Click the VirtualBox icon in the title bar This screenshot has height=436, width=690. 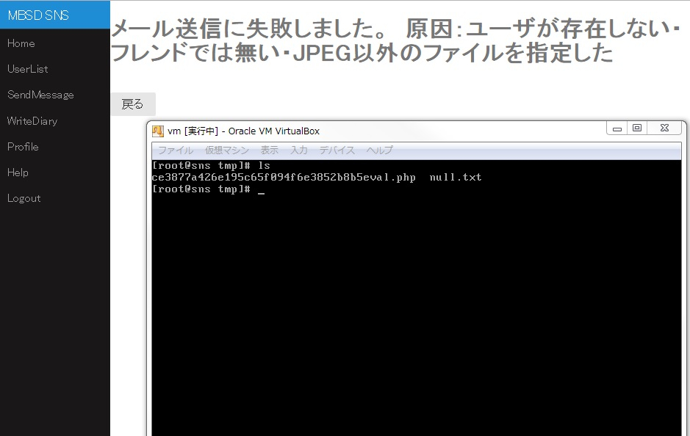158,131
